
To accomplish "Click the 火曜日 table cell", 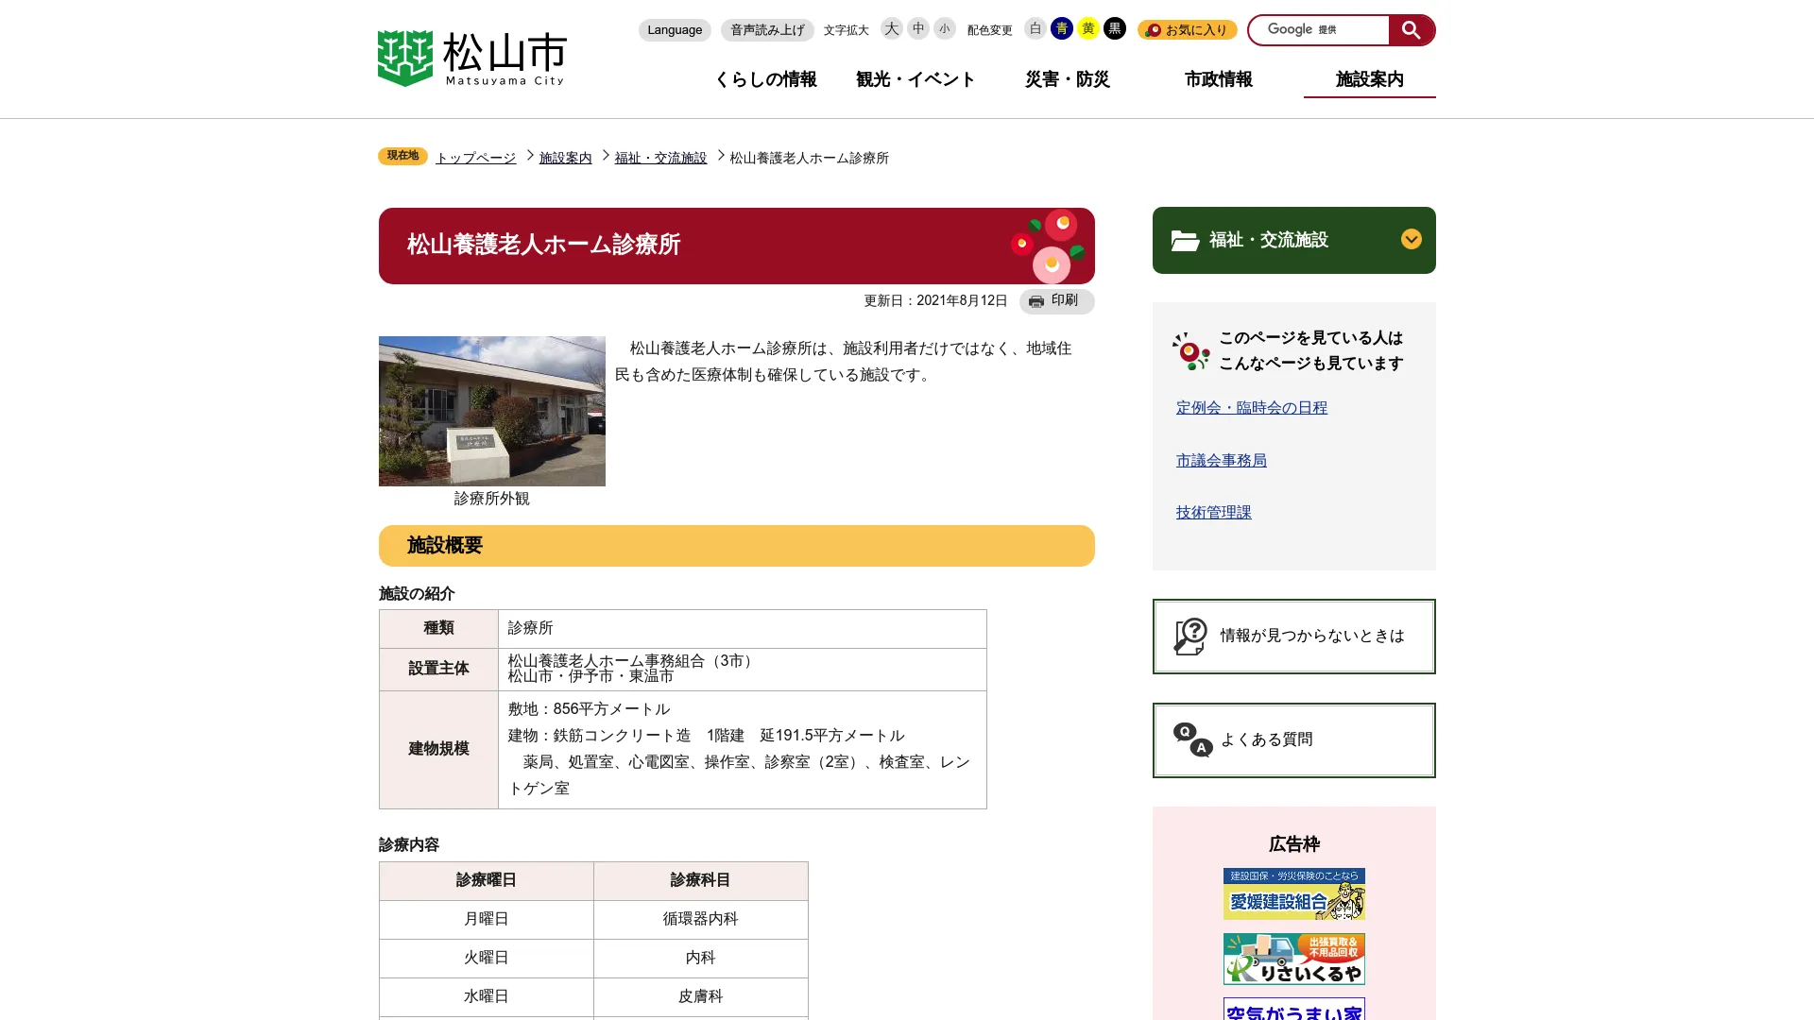I will [486, 958].
